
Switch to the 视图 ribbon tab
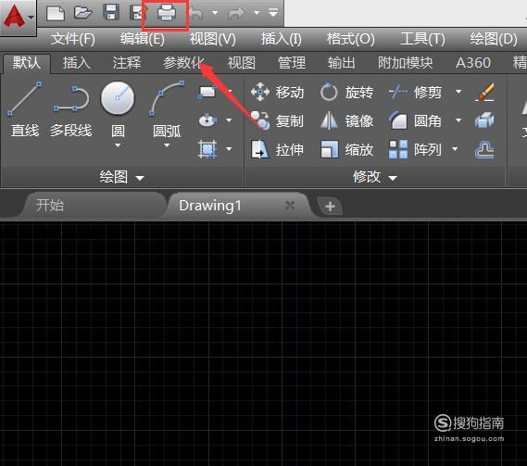click(x=242, y=63)
